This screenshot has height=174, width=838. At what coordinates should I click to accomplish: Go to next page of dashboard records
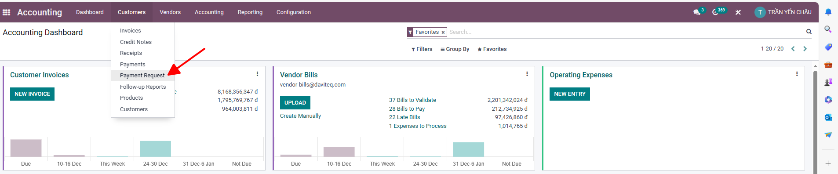(805, 49)
